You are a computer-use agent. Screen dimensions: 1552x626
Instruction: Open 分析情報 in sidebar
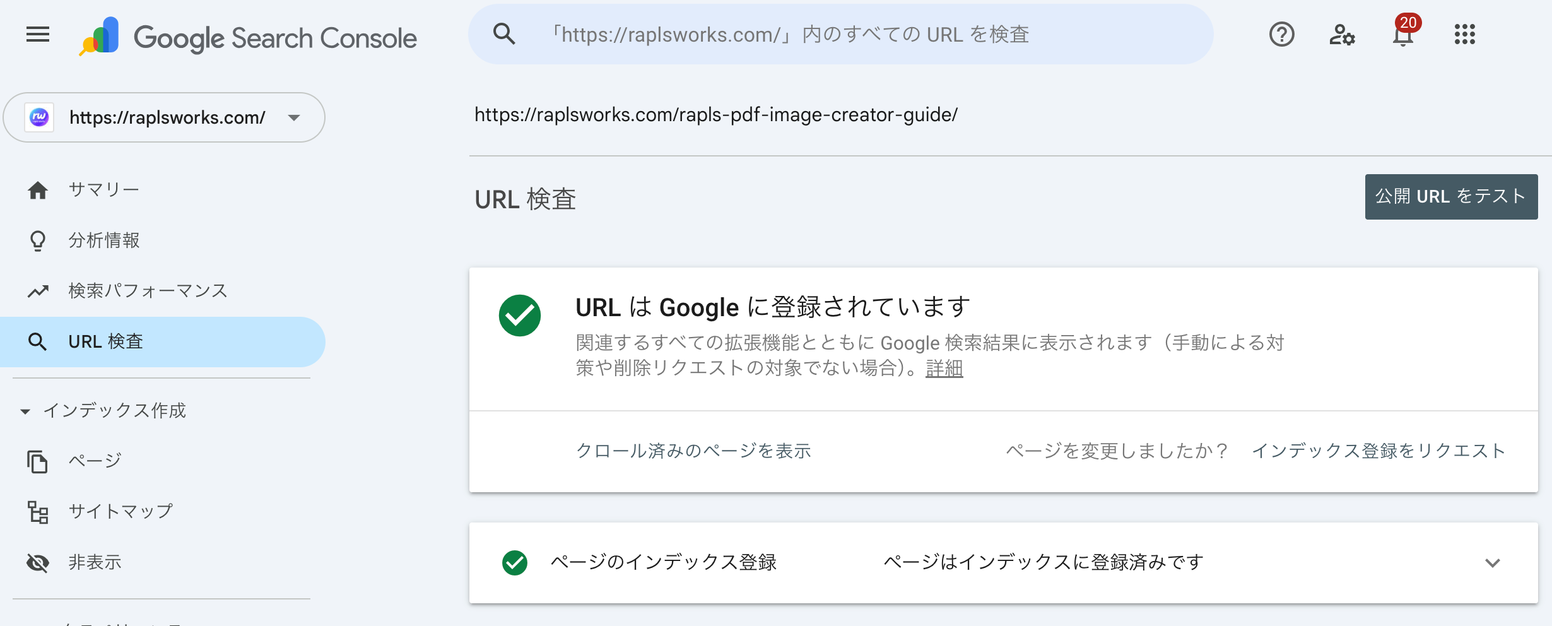[x=163, y=240]
